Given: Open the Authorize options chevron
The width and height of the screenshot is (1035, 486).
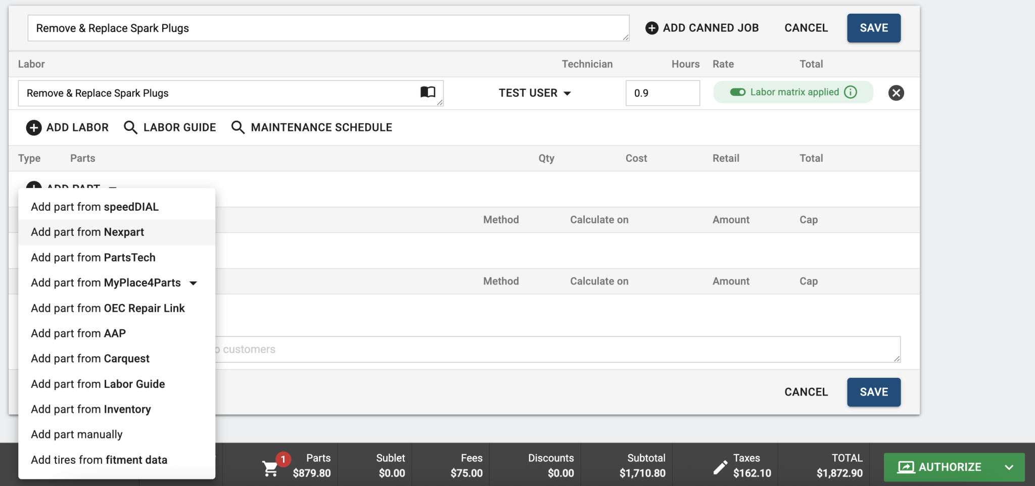Looking at the screenshot, I should pos(1009,466).
